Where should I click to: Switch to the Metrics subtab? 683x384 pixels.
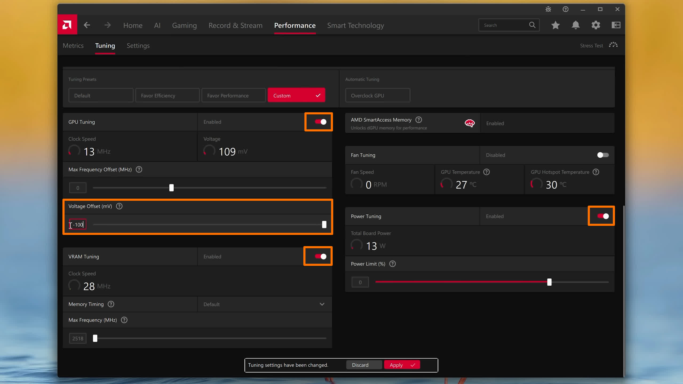coord(73,46)
